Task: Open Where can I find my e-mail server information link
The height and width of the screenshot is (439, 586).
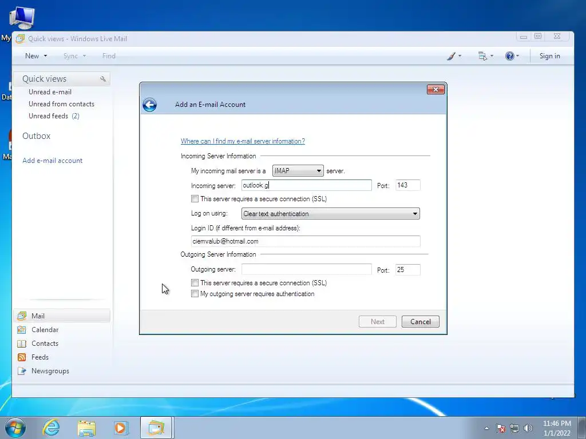Action: pyautogui.click(x=243, y=141)
